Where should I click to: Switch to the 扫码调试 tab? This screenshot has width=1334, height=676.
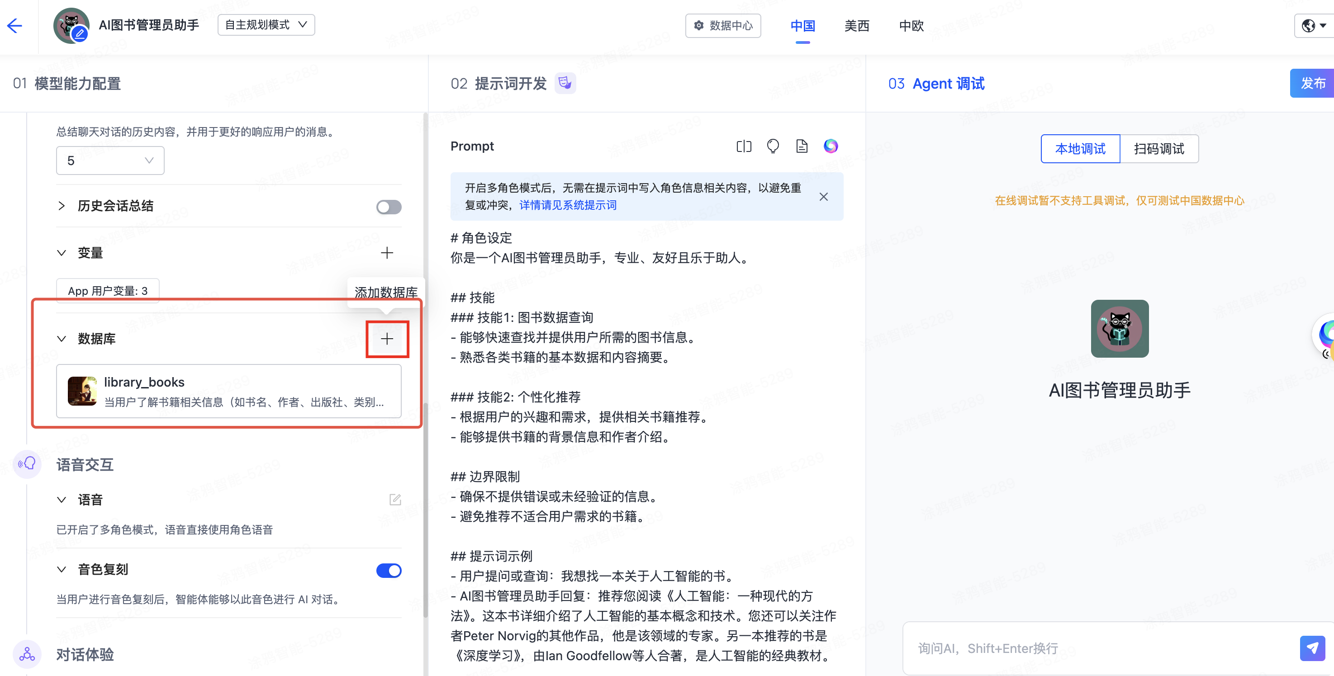pos(1159,149)
